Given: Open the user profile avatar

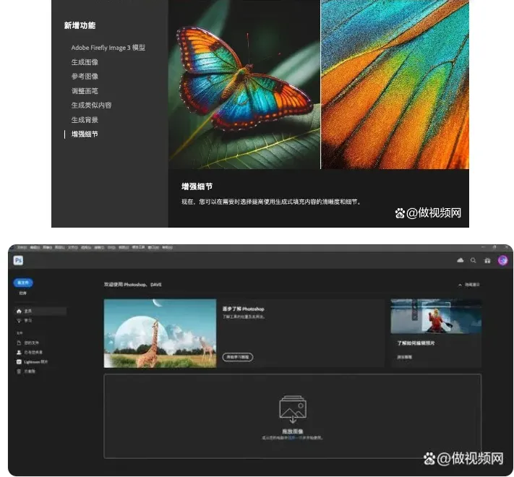Looking at the screenshot, I should click(502, 260).
